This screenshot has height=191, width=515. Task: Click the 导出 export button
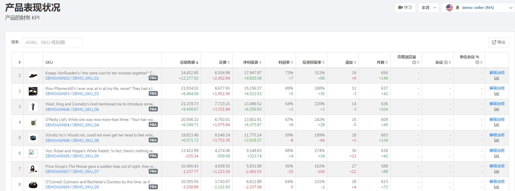pos(498,42)
